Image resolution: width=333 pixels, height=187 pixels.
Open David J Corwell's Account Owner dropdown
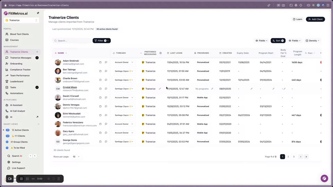(x=124, y=98)
